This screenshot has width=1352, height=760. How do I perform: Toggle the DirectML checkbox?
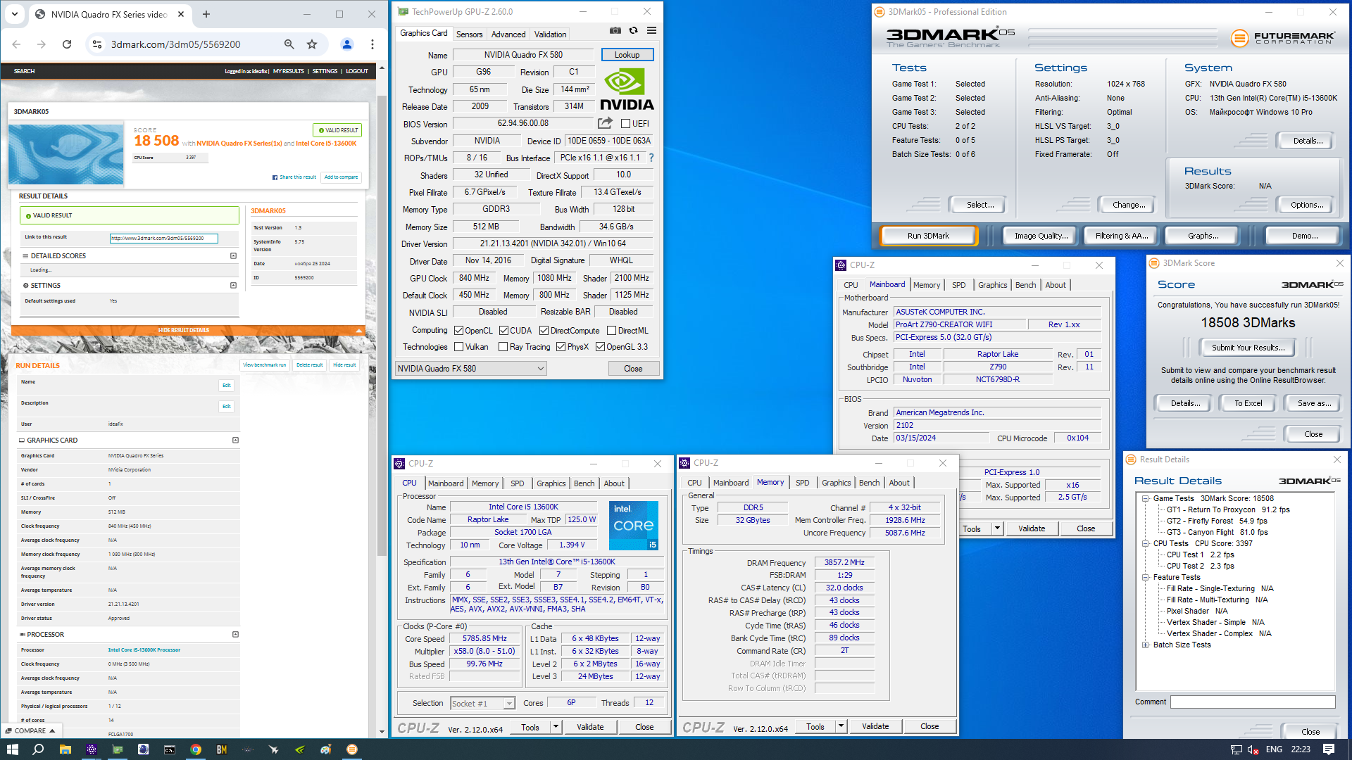(x=611, y=331)
